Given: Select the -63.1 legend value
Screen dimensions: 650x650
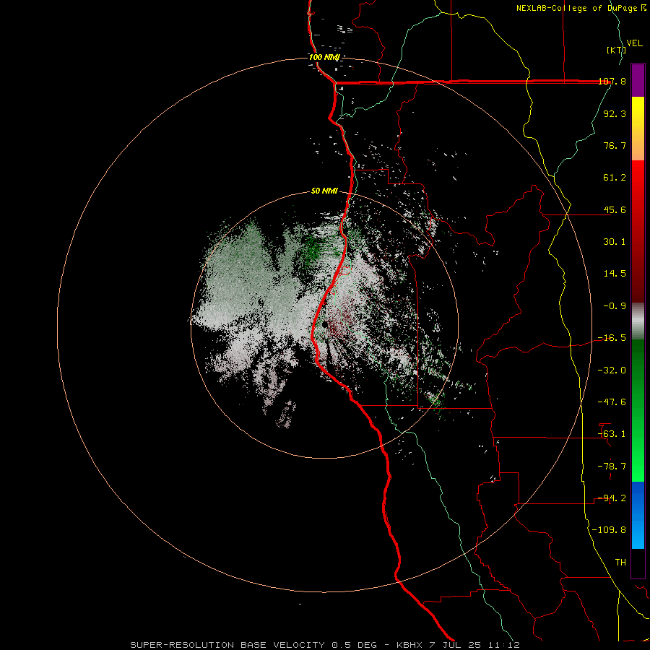Looking at the screenshot, I should (x=612, y=434).
